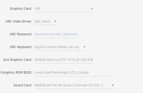This screenshot has width=143, height=93.
Task: Click the /mnt/user/Data/evga1070_2.dump path field
Action: click(x=73, y=73)
